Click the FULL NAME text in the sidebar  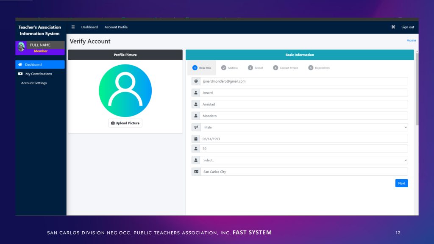pos(40,45)
